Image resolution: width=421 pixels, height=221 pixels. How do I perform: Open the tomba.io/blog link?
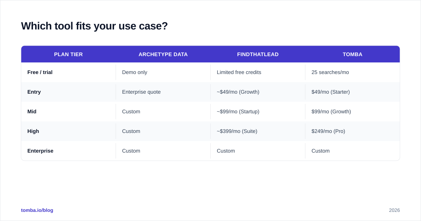coord(37,210)
